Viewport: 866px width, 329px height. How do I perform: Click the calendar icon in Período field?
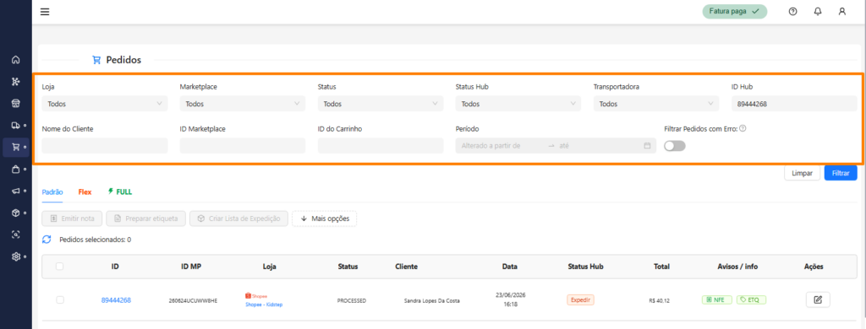(x=647, y=146)
